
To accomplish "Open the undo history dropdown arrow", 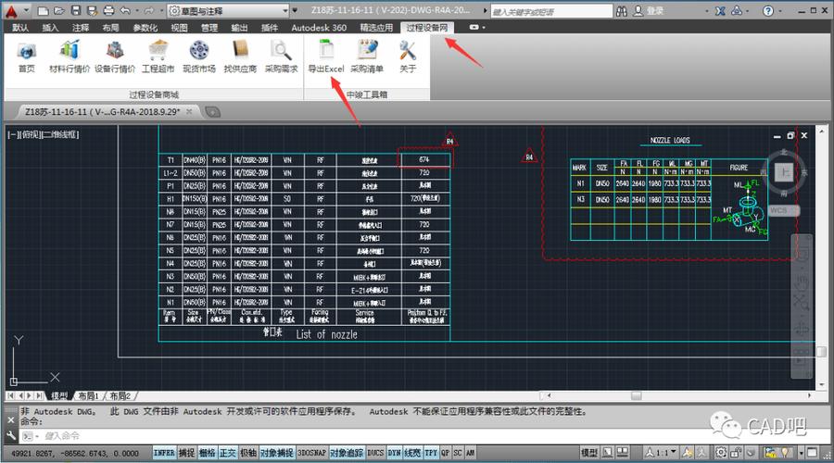I will click(137, 10).
